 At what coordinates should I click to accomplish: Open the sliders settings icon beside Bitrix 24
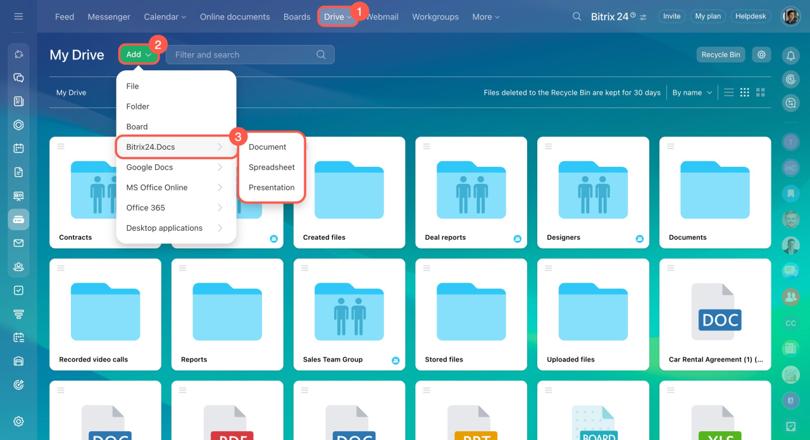(644, 17)
